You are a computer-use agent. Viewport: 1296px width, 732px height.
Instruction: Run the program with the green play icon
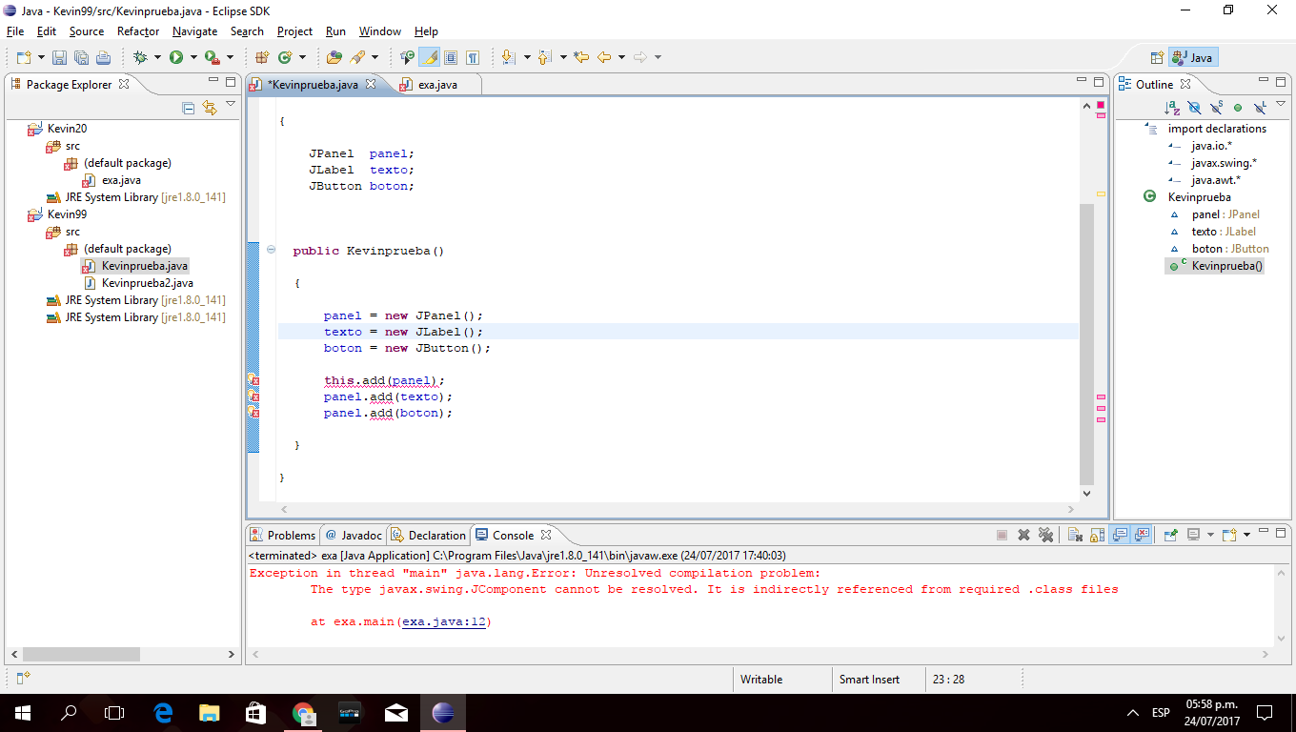176,57
